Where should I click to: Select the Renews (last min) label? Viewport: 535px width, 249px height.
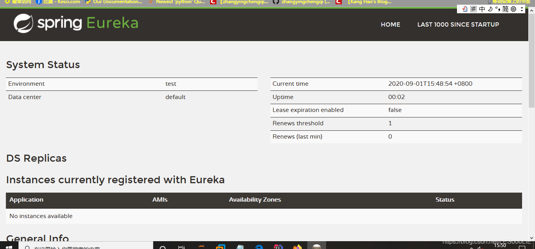pyautogui.click(x=297, y=137)
